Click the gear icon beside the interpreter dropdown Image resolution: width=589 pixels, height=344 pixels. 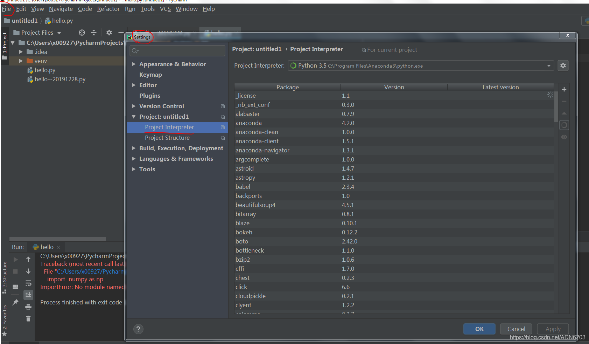point(563,66)
